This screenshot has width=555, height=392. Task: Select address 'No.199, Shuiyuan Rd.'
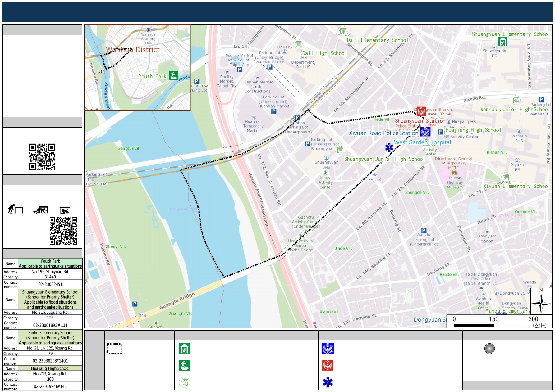pyautogui.click(x=50, y=272)
